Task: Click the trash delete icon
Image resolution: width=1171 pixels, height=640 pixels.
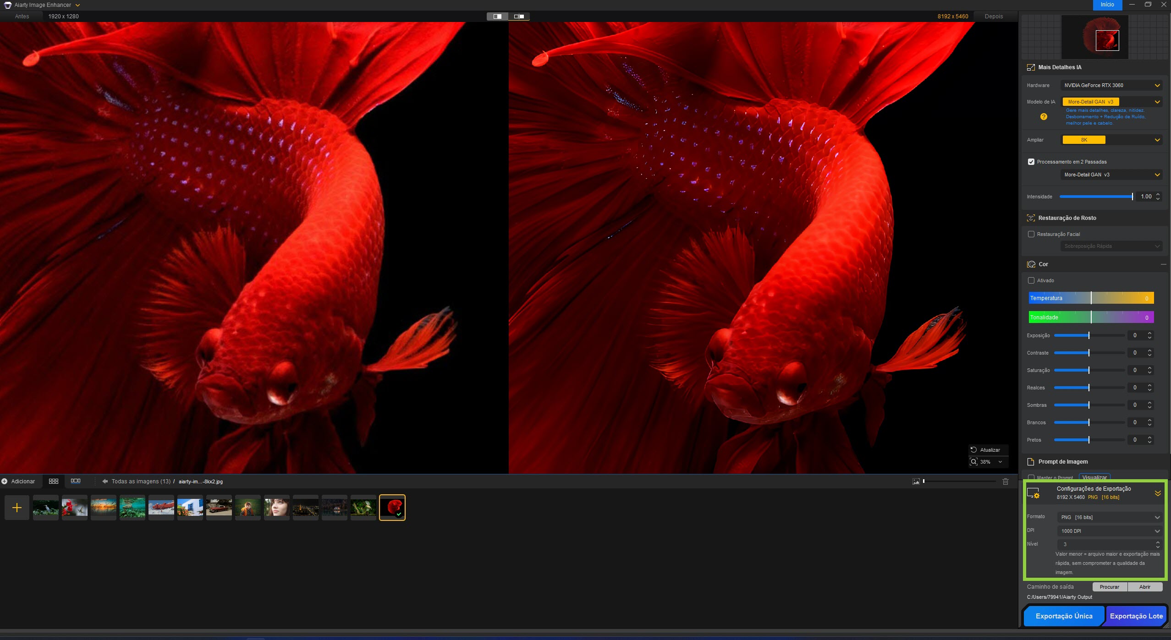Action: coord(1005,481)
